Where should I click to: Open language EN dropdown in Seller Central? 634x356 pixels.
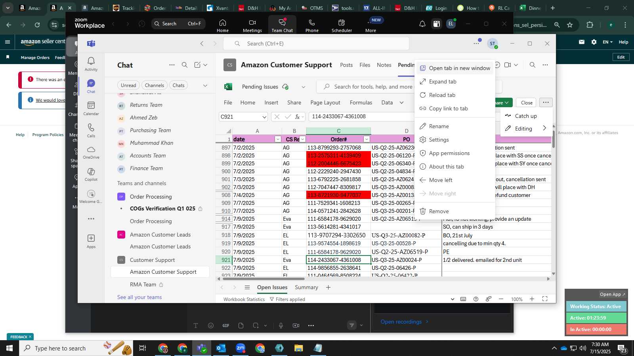(x=607, y=42)
